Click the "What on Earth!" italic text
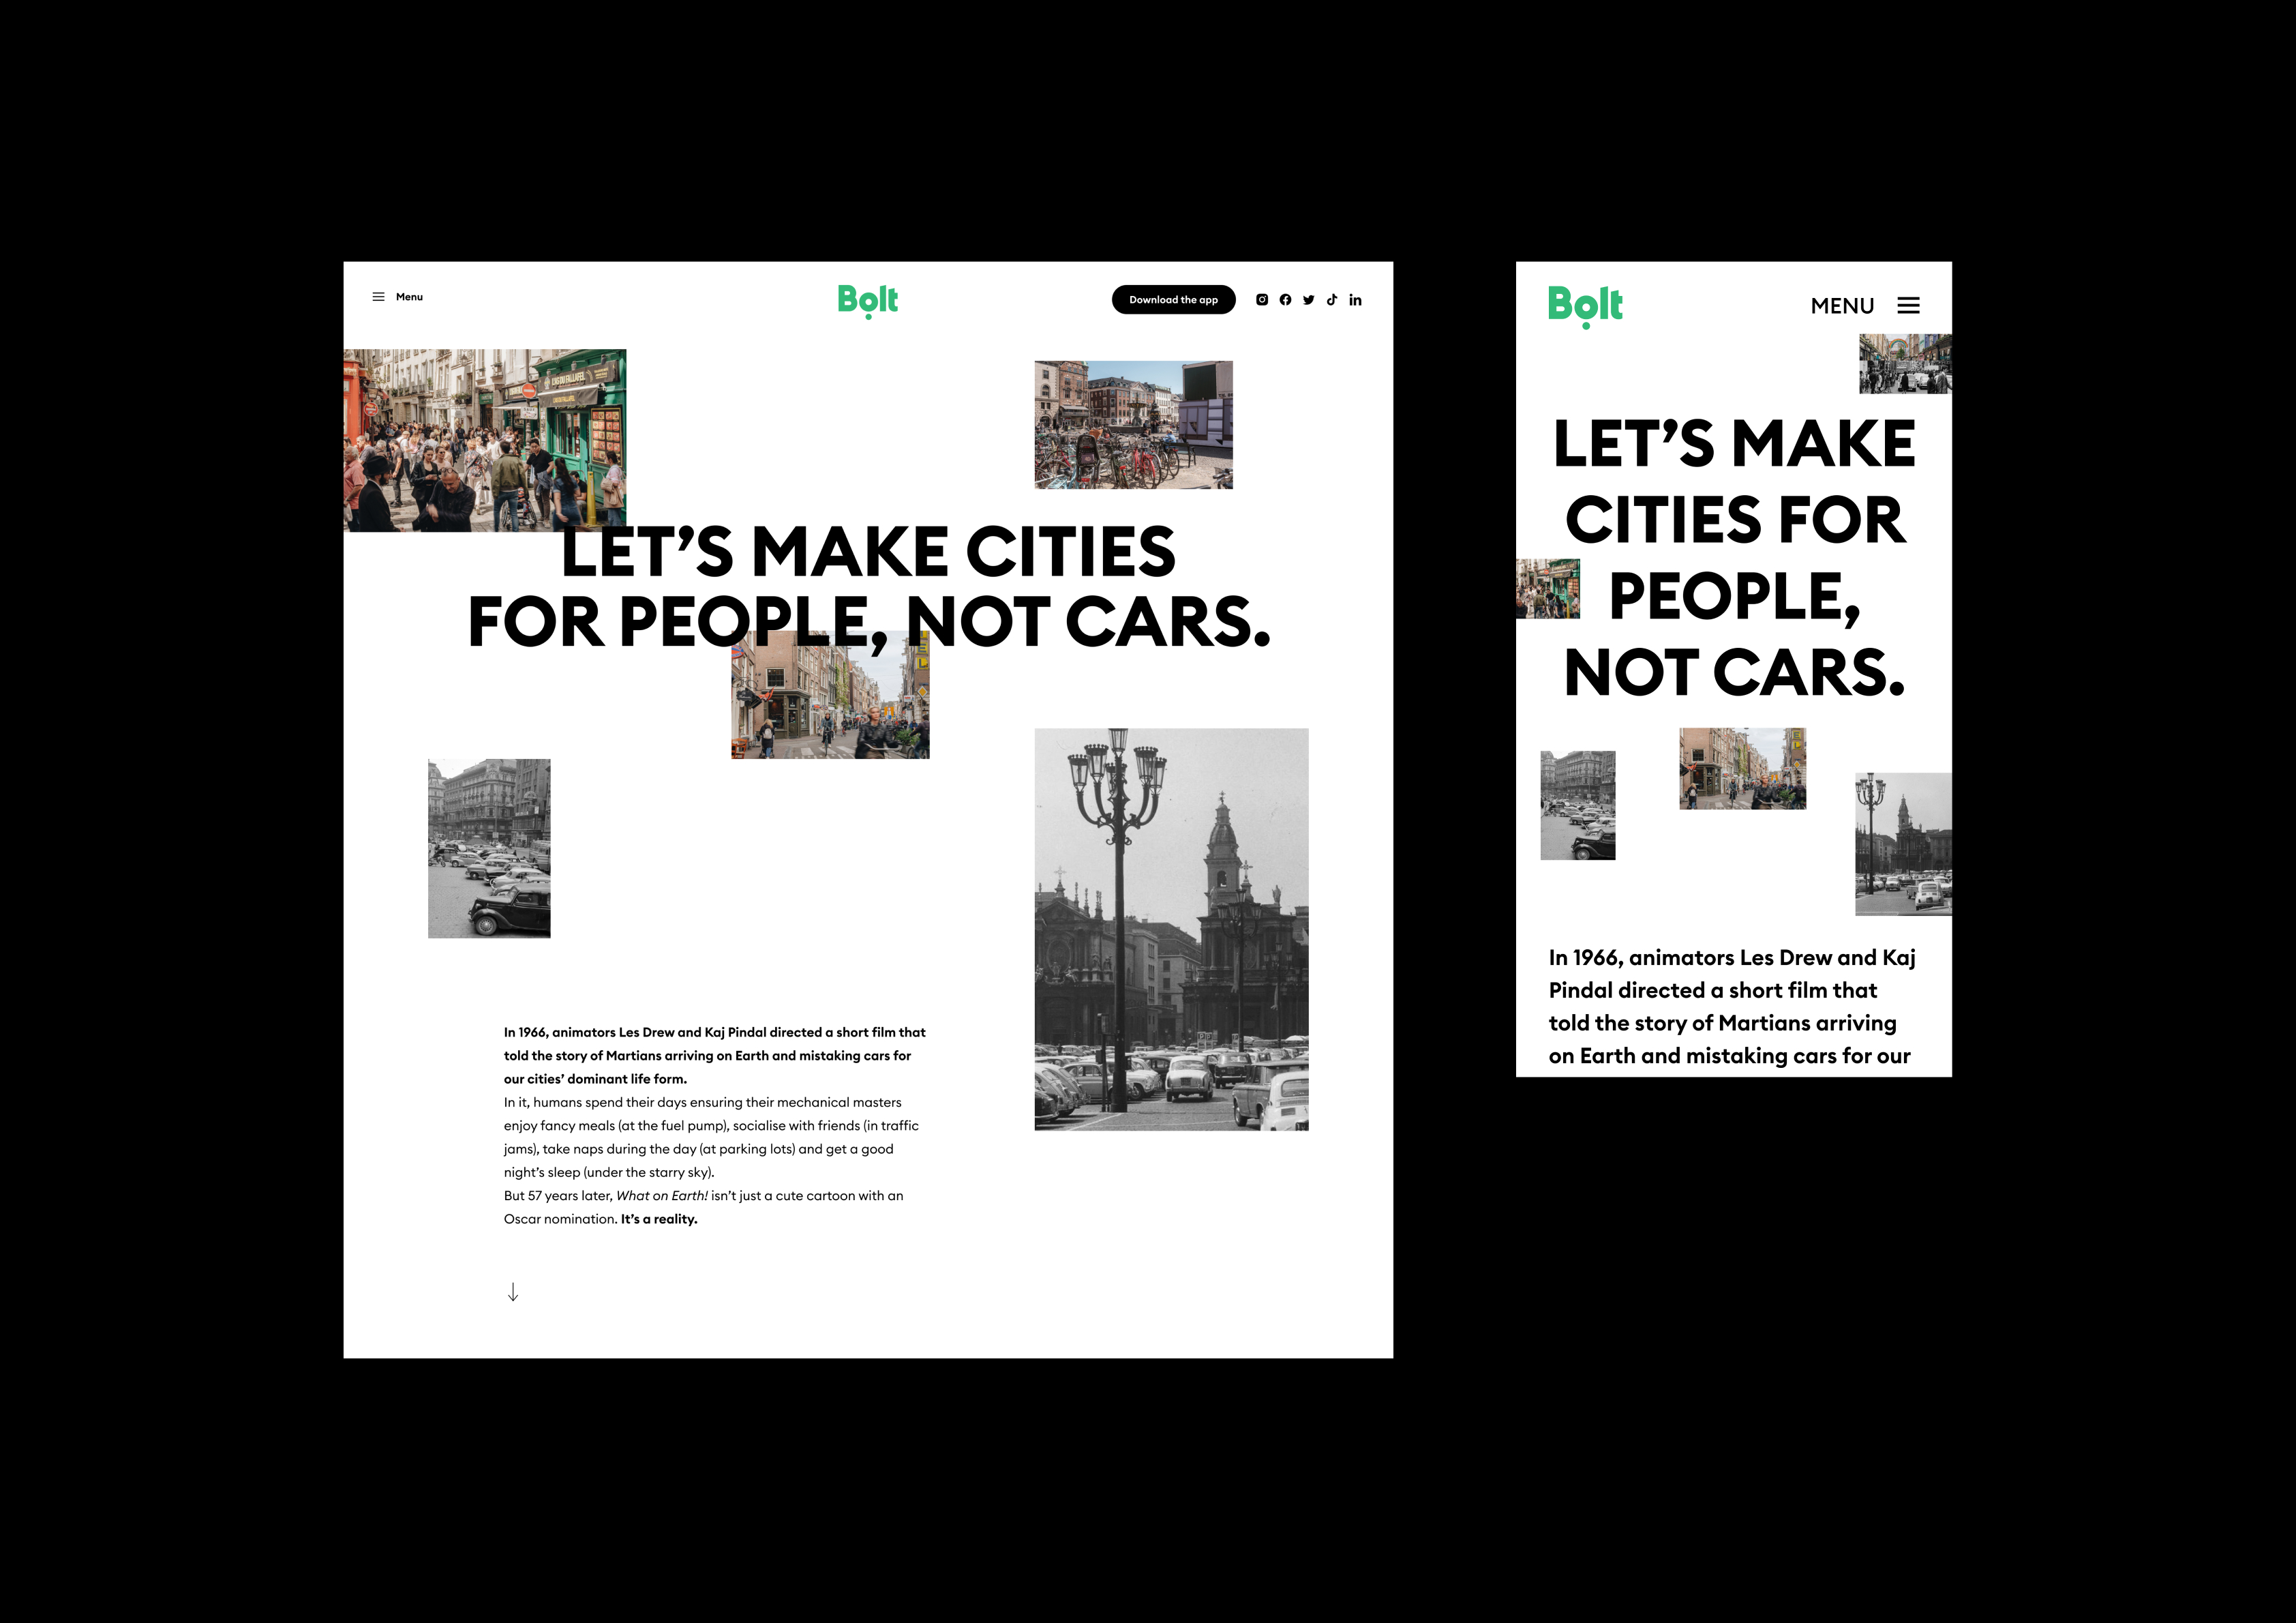 662,1195
